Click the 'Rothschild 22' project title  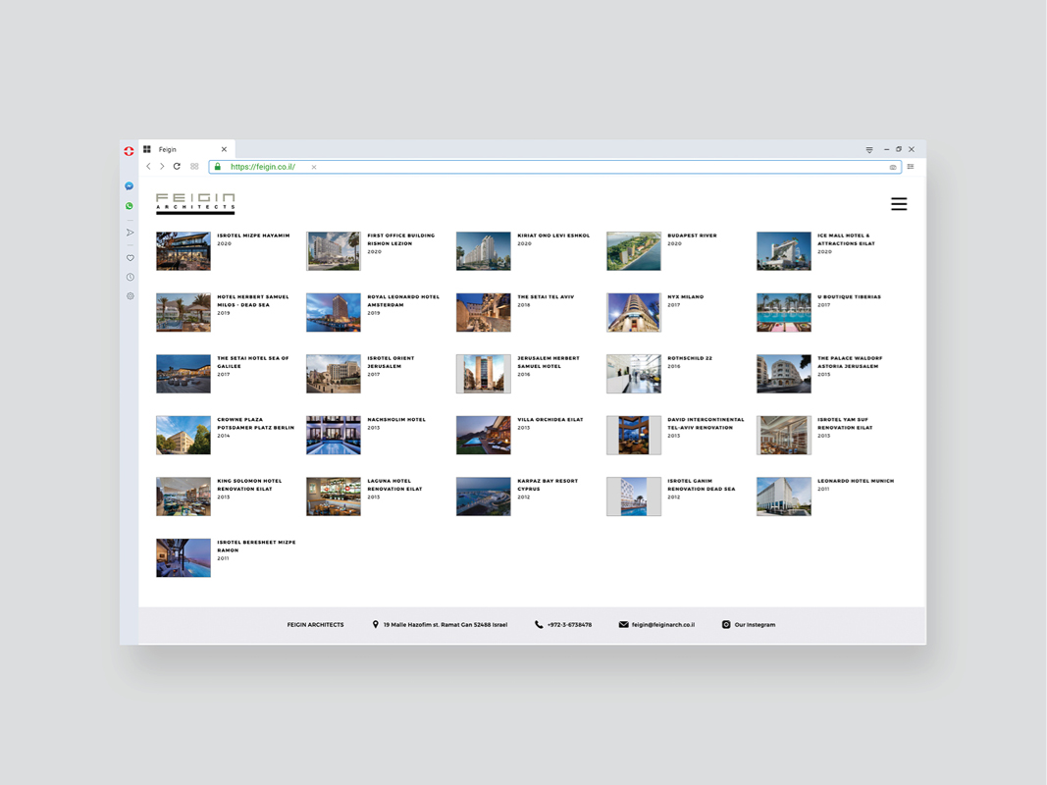coord(690,358)
